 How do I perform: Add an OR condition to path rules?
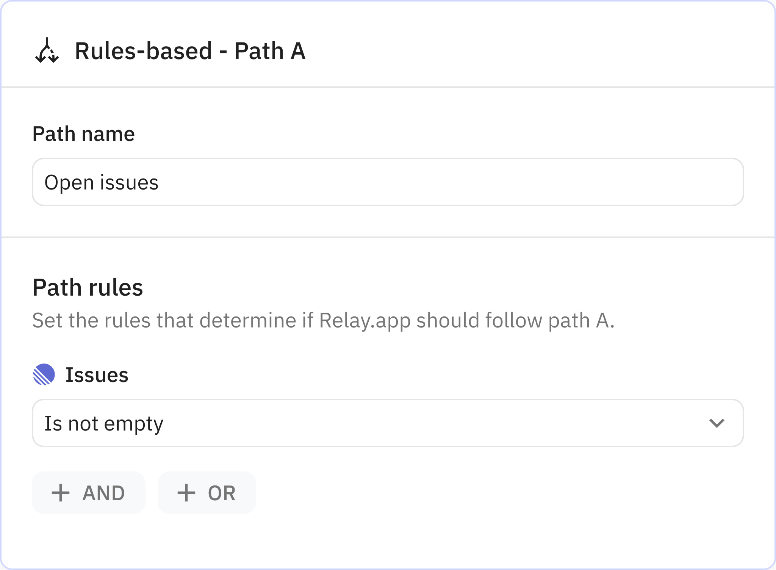point(207,493)
